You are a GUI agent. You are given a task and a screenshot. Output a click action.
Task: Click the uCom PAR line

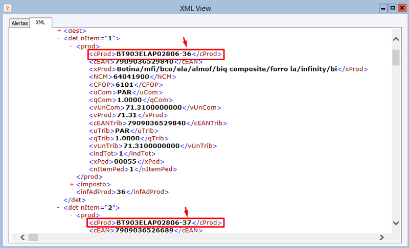[x=126, y=92]
